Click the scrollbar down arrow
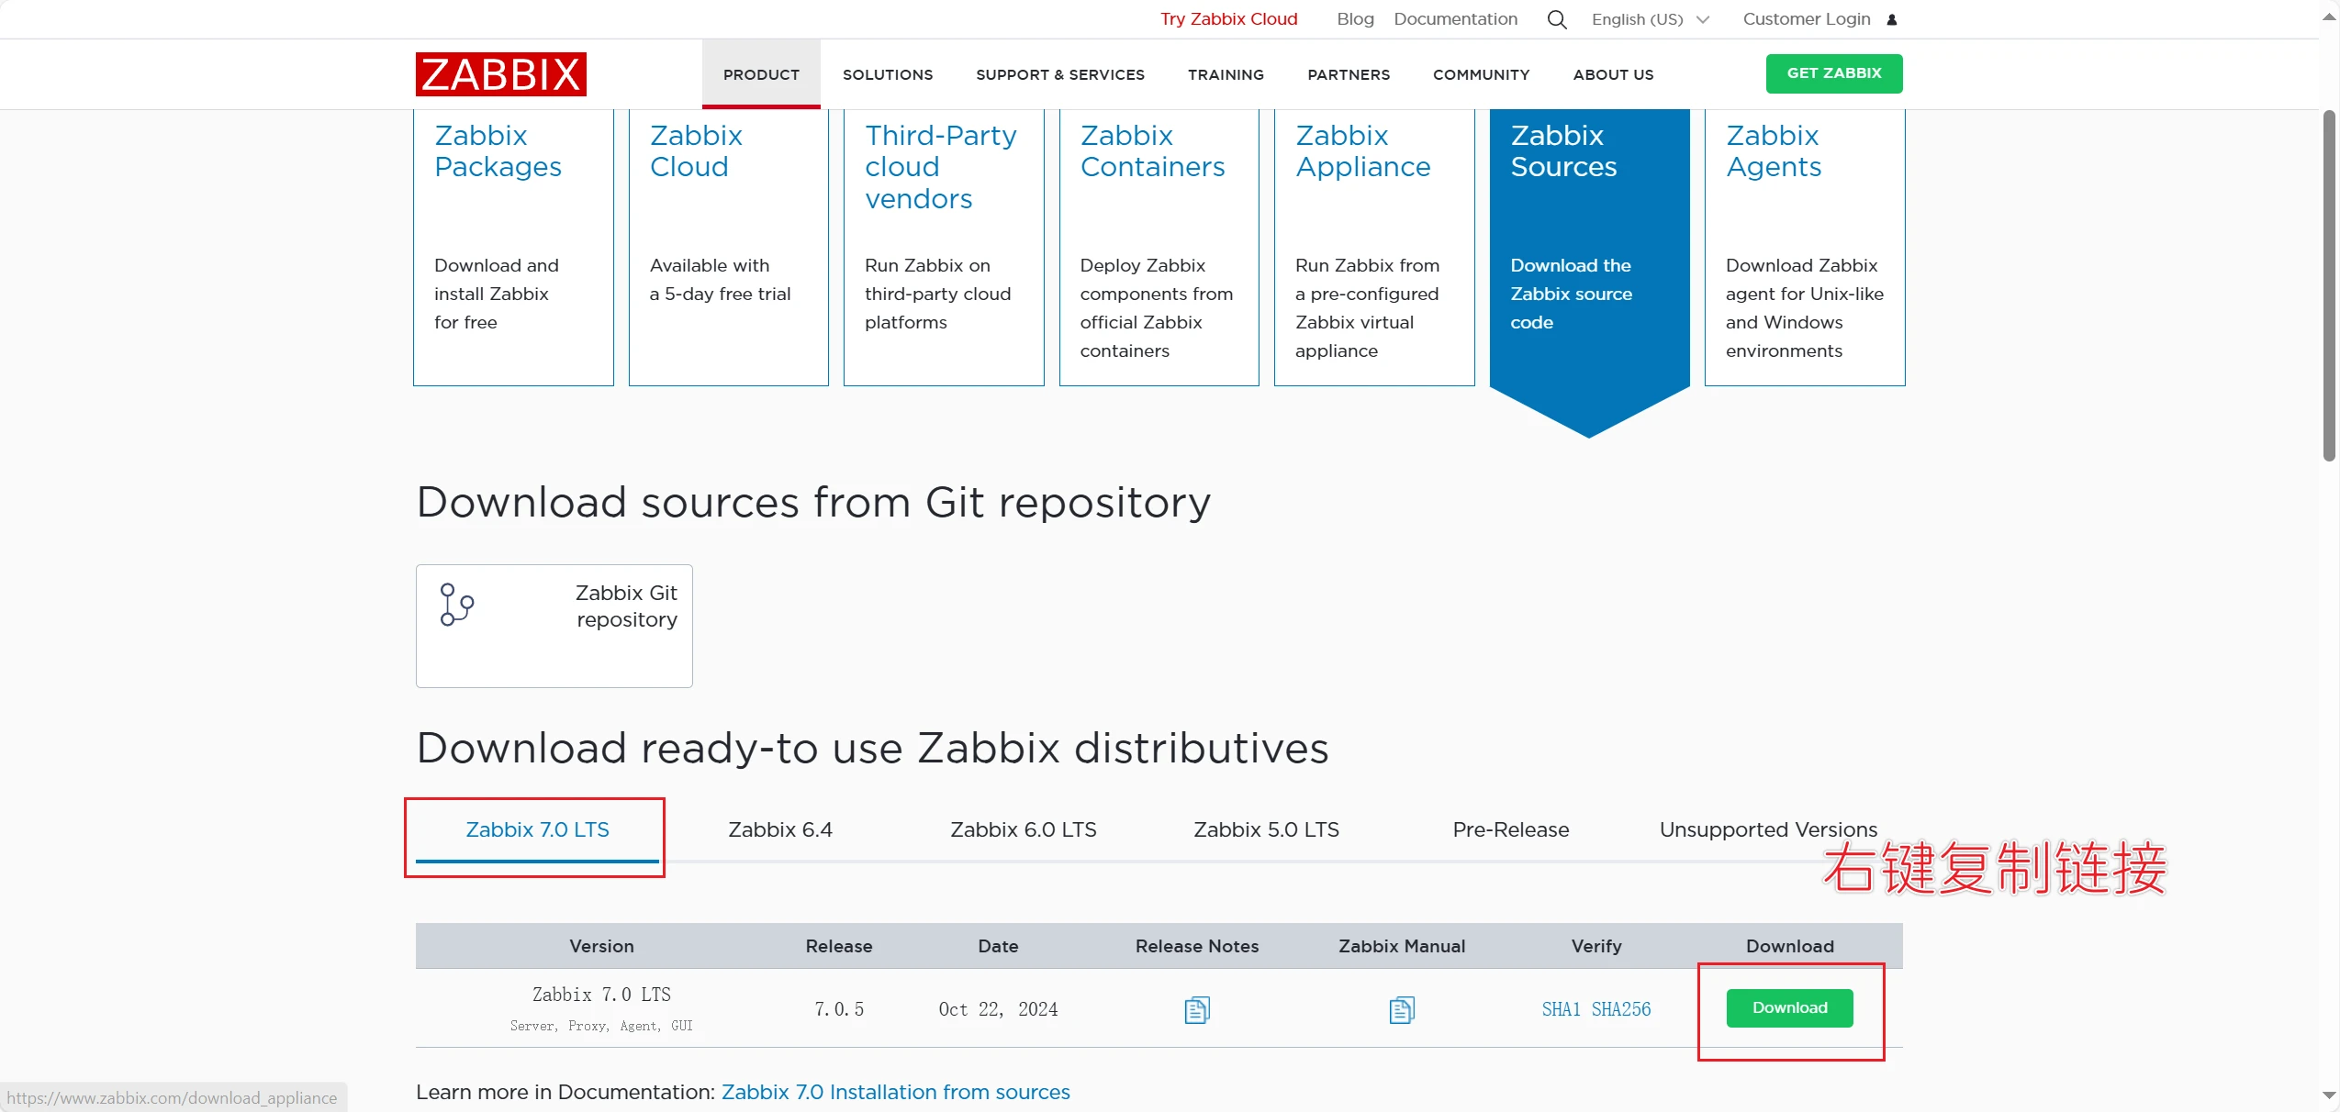2340x1112 pixels. click(x=2329, y=1095)
